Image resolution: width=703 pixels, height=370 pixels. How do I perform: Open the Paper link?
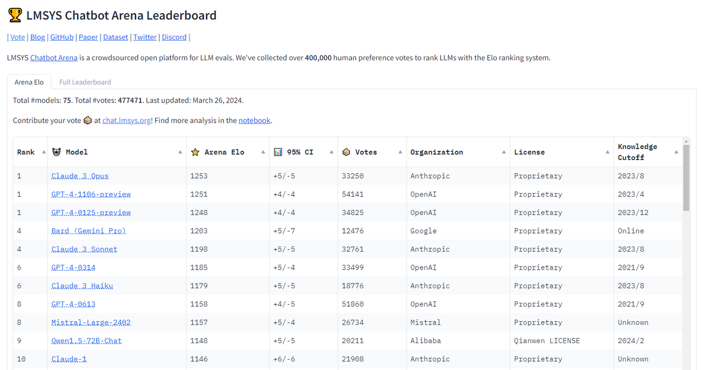88,37
